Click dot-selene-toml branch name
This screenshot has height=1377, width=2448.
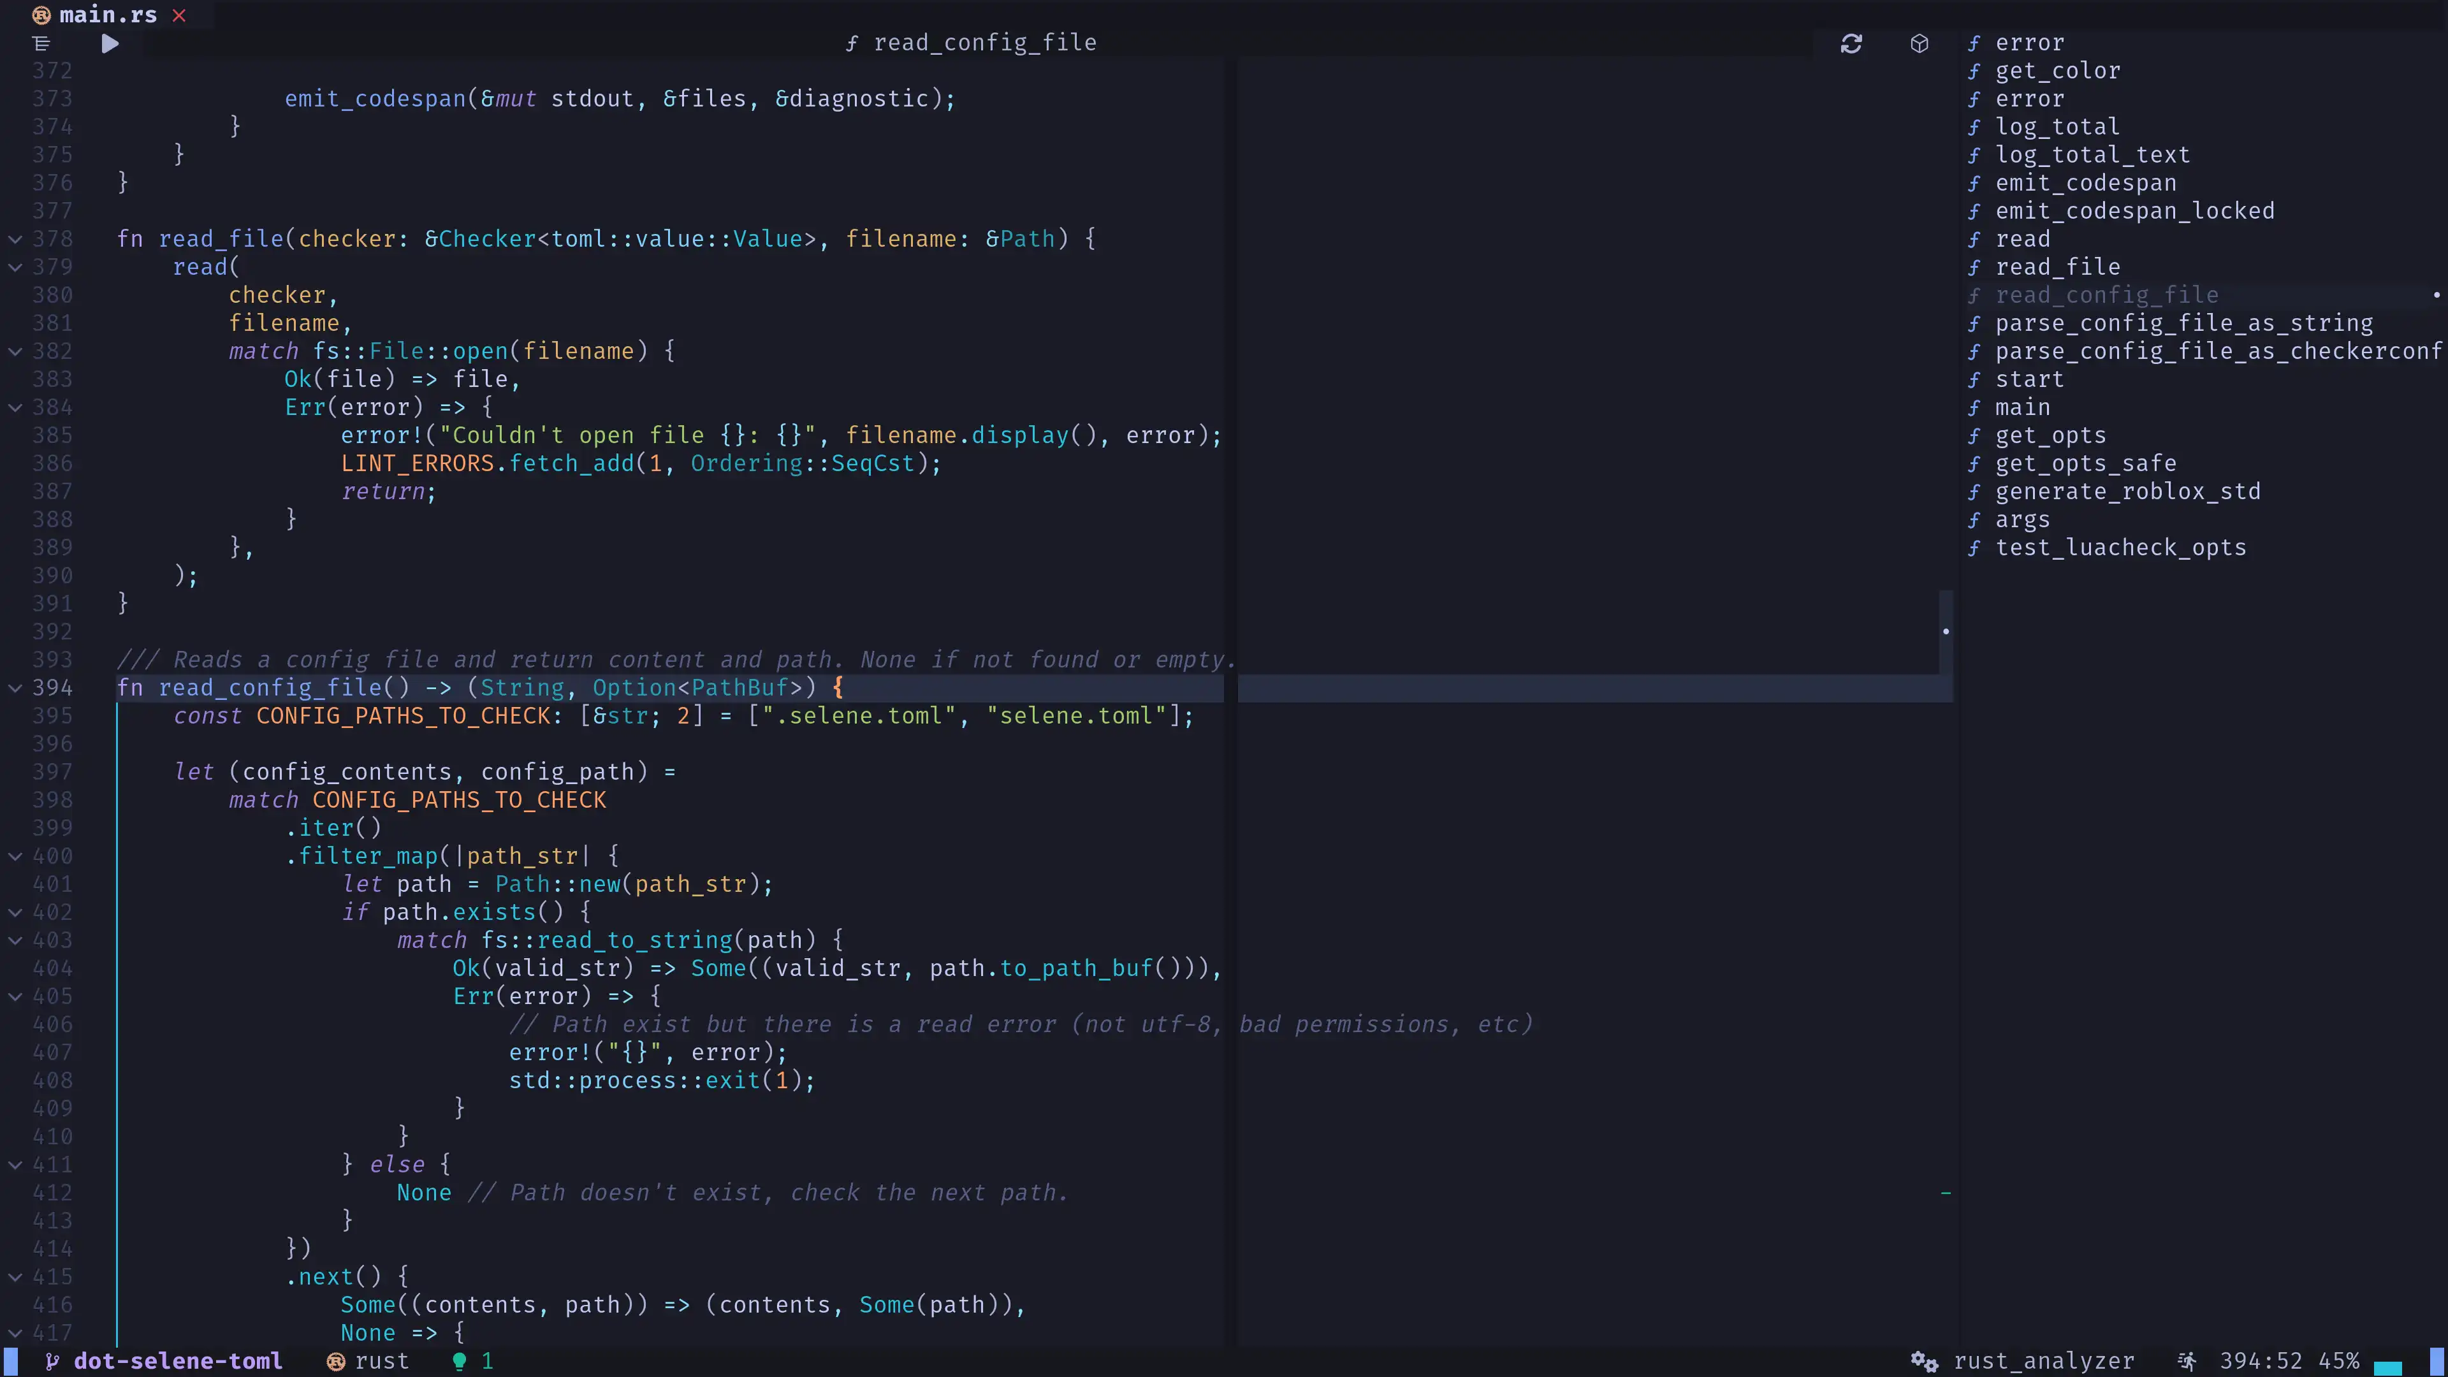(x=178, y=1361)
